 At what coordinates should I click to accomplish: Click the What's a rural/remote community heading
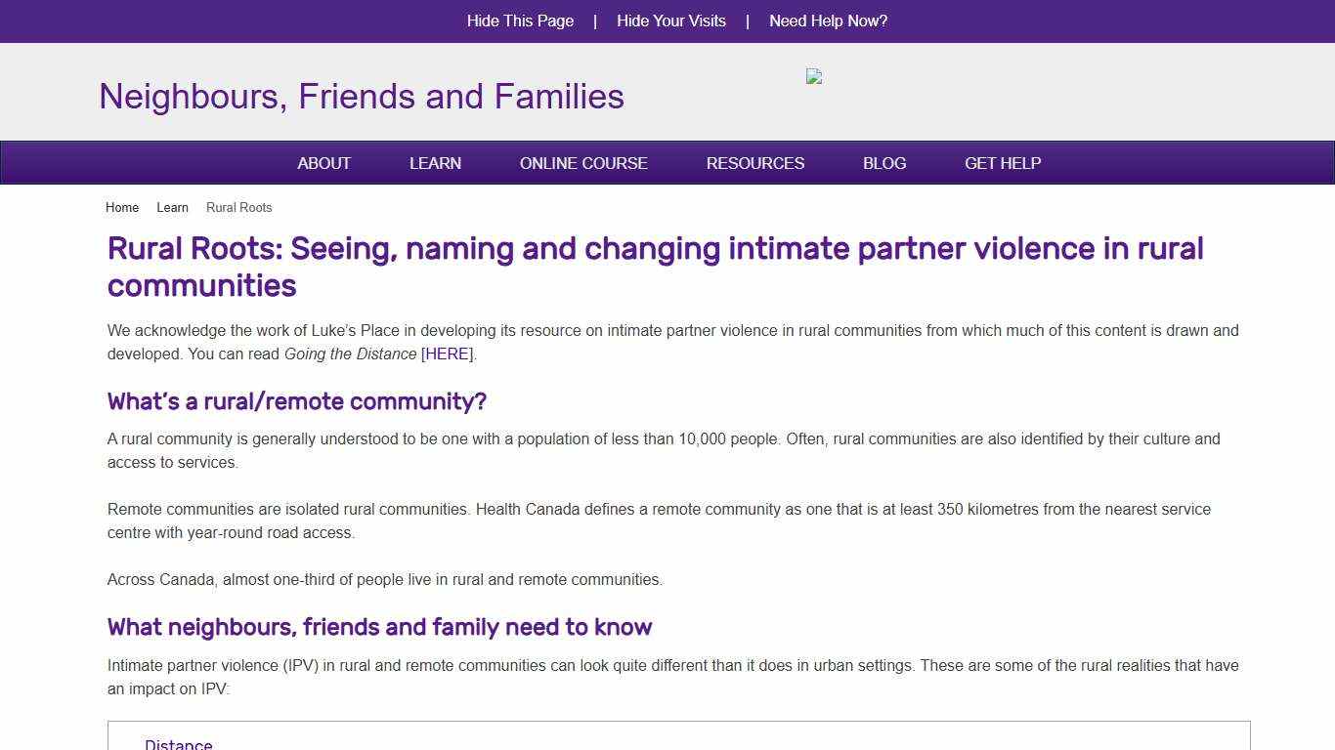click(296, 401)
